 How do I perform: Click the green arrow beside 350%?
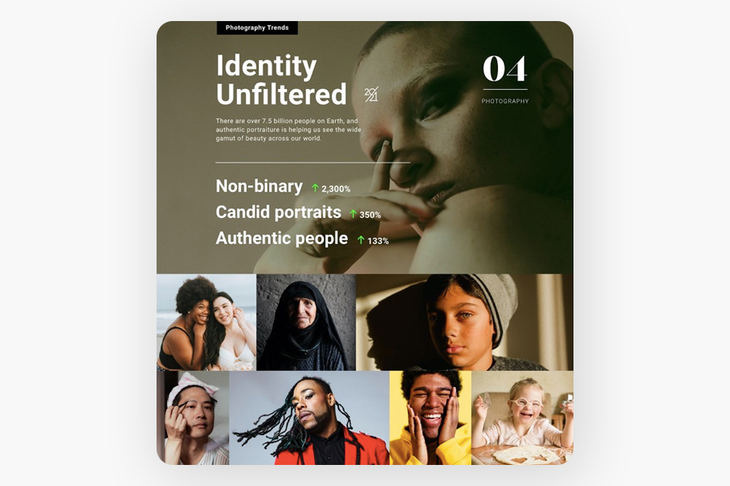point(353,214)
